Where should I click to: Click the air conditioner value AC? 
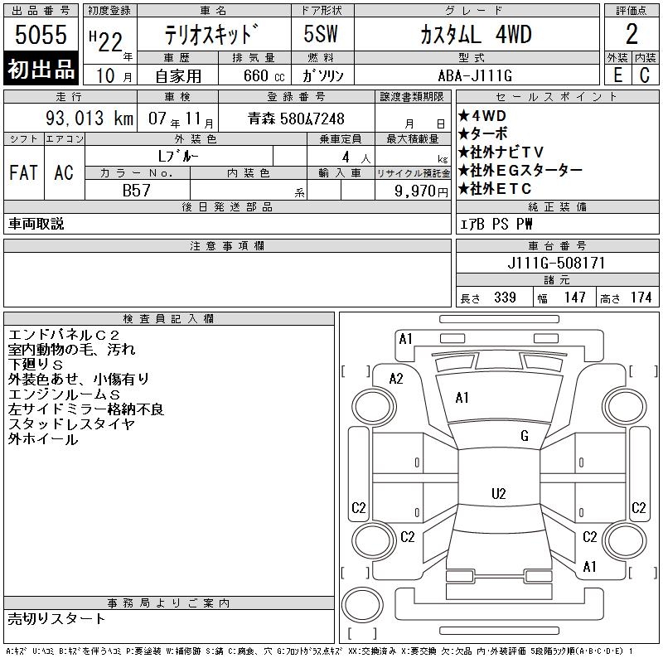pyautogui.click(x=64, y=172)
